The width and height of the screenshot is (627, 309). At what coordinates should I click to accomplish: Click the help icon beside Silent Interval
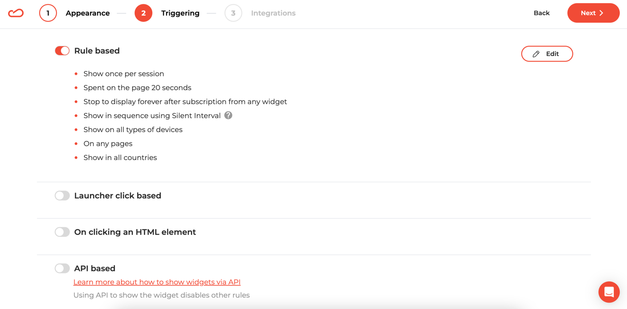[228, 115]
